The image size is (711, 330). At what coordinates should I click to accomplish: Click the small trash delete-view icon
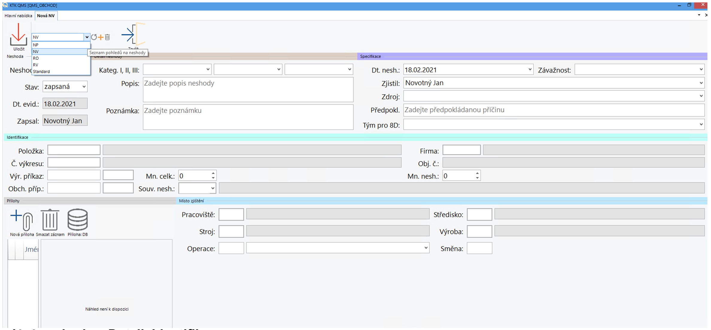pyautogui.click(x=107, y=37)
